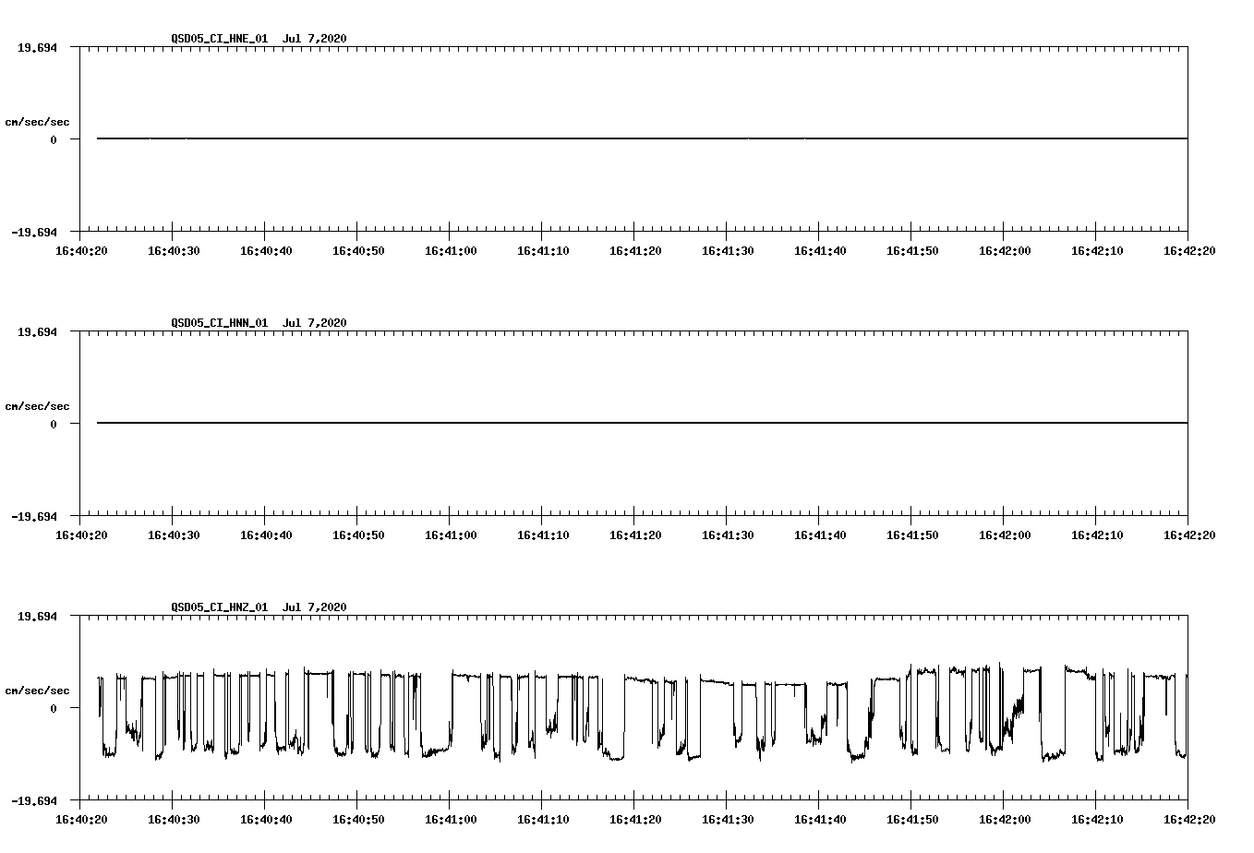The image size is (1254, 853).
Task: Click the flat HNE acceleration trace line
Action: pyautogui.click(x=642, y=138)
